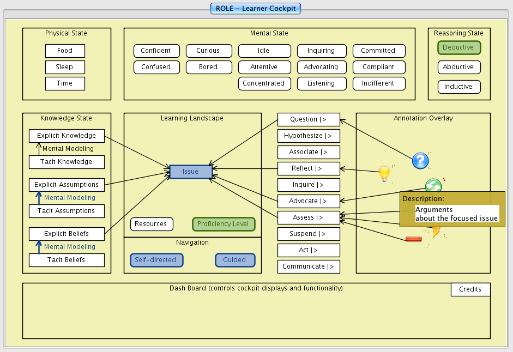513x352 pixels.
Task: Click the light bulb idea icon
Action: (x=384, y=173)
